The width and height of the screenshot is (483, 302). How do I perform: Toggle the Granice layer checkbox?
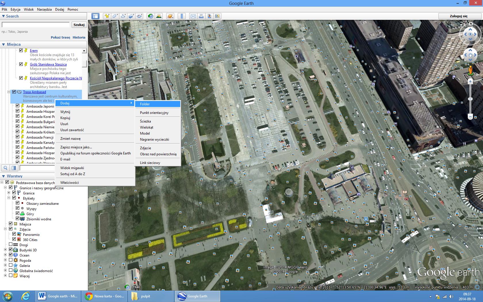[14, 193]
